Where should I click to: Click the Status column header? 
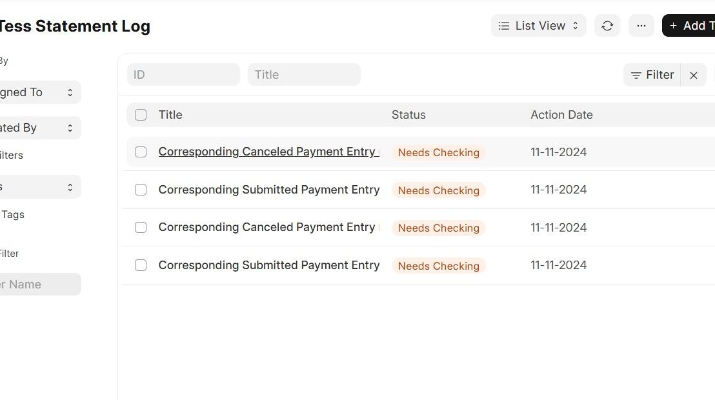(x=408, y=115)
